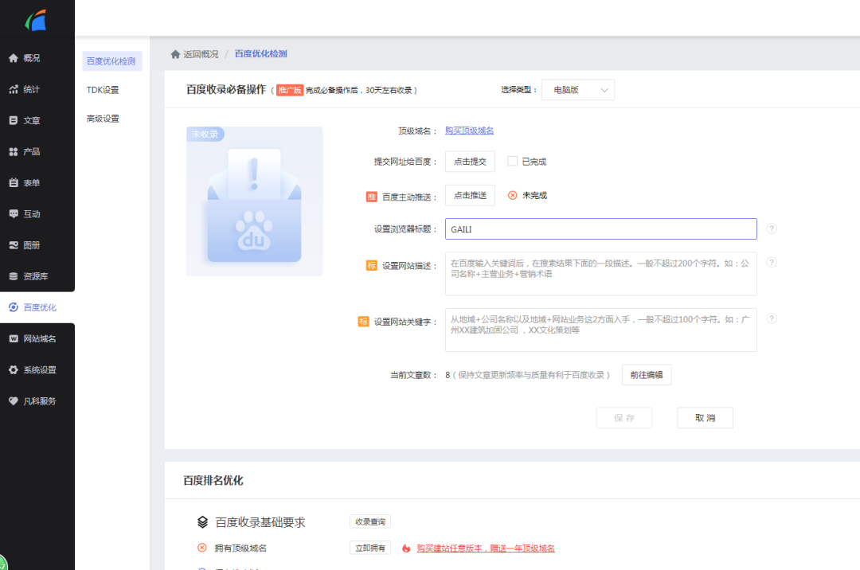Switch to TDK设置 submenu item
This screenshot has height=570, width=860.
[x=103, y=90]
